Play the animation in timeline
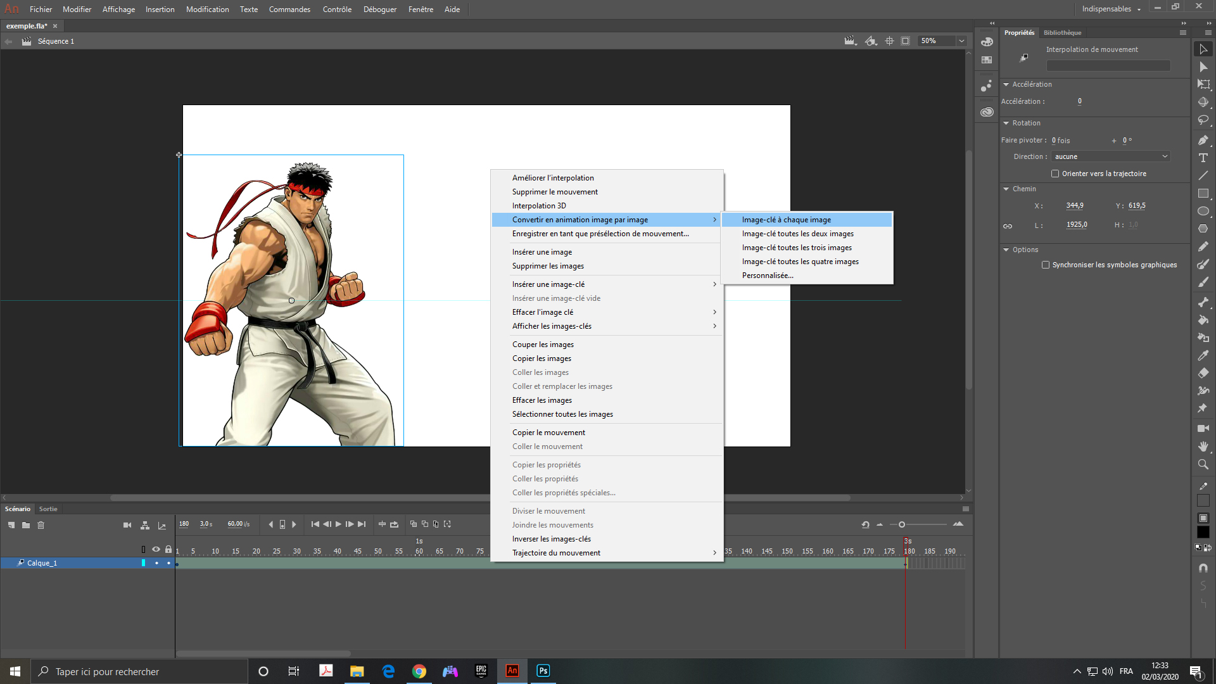The height and width of the screenshot is (684, 1216). pos(338,524)
